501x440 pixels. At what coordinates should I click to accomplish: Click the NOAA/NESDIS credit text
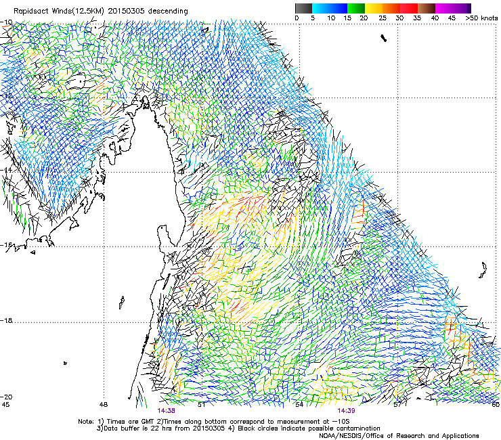click(399, 436)
